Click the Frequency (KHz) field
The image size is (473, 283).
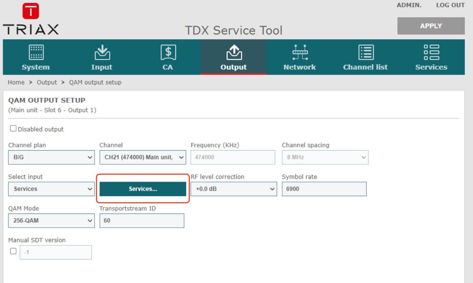coord(233,157)
